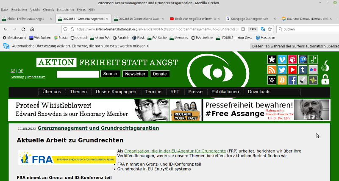Click the 130% zoom level indicator
This screenshot has height=181, width=339.
(x=253, y=29)
